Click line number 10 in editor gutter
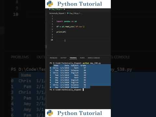The height and width of the screenshot is (117, 156). point(52,40)
